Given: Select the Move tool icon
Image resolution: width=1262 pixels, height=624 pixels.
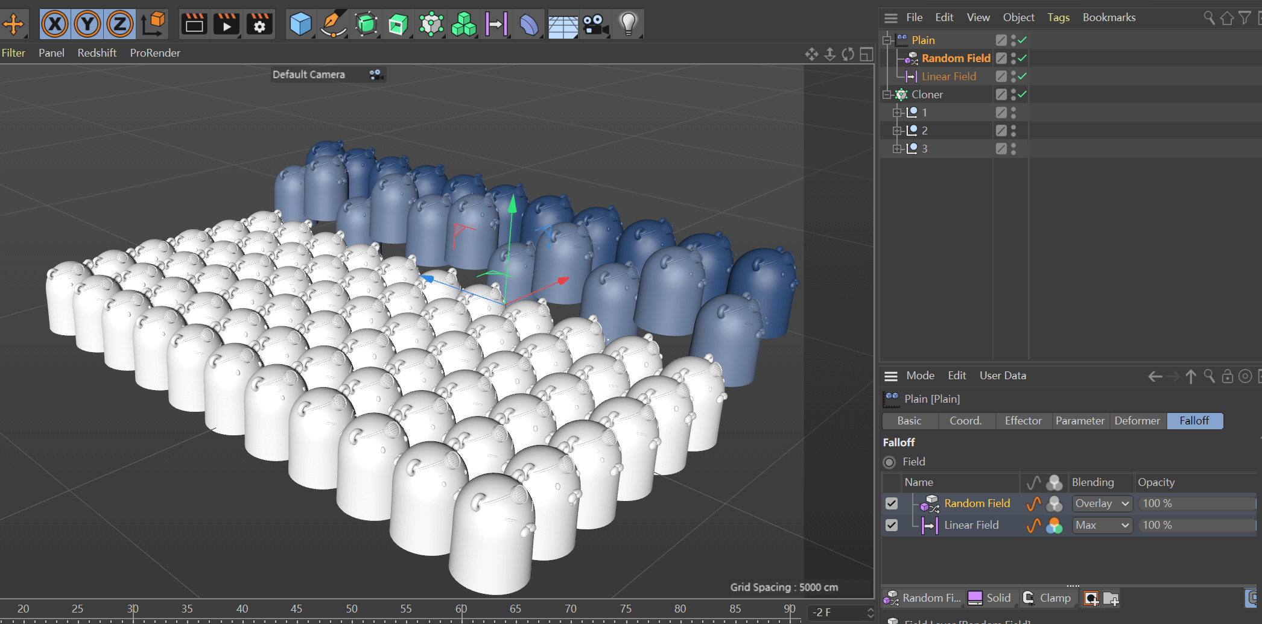Looking at the screenshot, I should click(x=13, y=24).
